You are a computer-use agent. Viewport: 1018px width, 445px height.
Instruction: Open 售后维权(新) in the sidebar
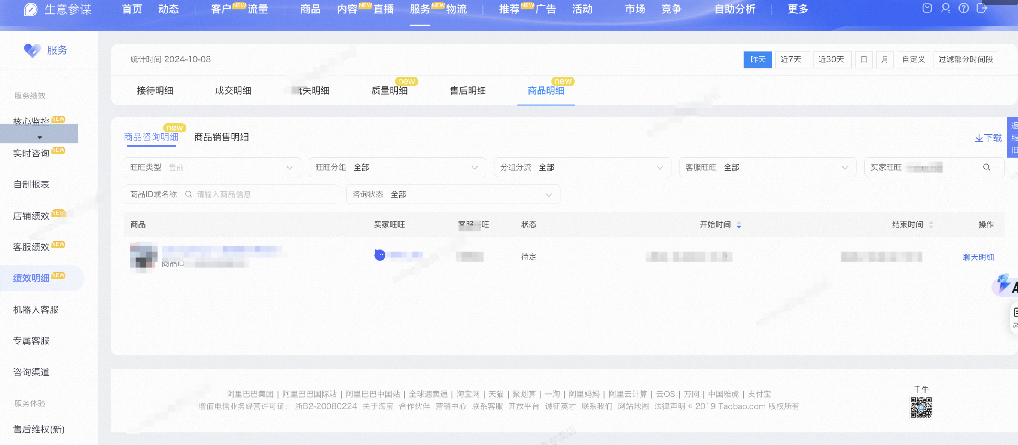pos(39,429)
